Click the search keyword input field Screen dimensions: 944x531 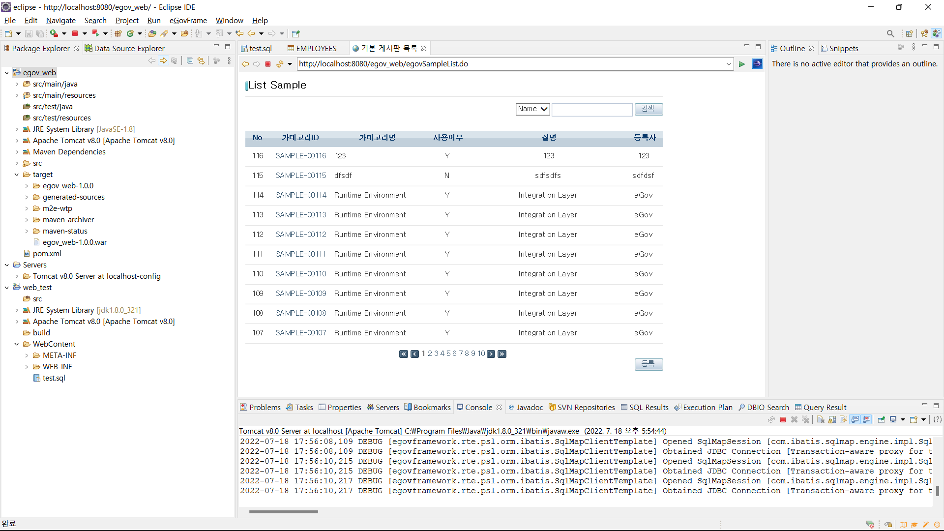tap(592, 109)
